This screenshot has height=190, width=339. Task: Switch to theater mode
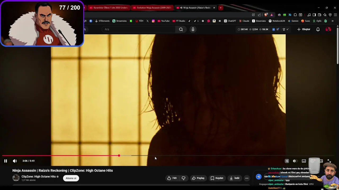[x=321, y=161]
